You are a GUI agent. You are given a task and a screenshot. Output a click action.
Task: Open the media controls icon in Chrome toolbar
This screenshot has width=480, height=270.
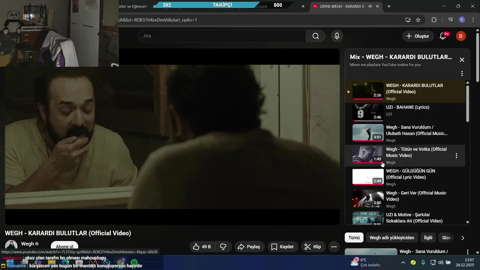point(451,20)
